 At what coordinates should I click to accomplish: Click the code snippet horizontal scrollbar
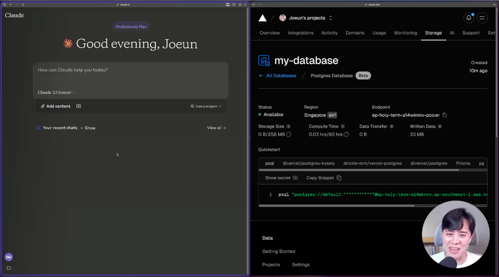pyautogui.click(x=337, y=205)
